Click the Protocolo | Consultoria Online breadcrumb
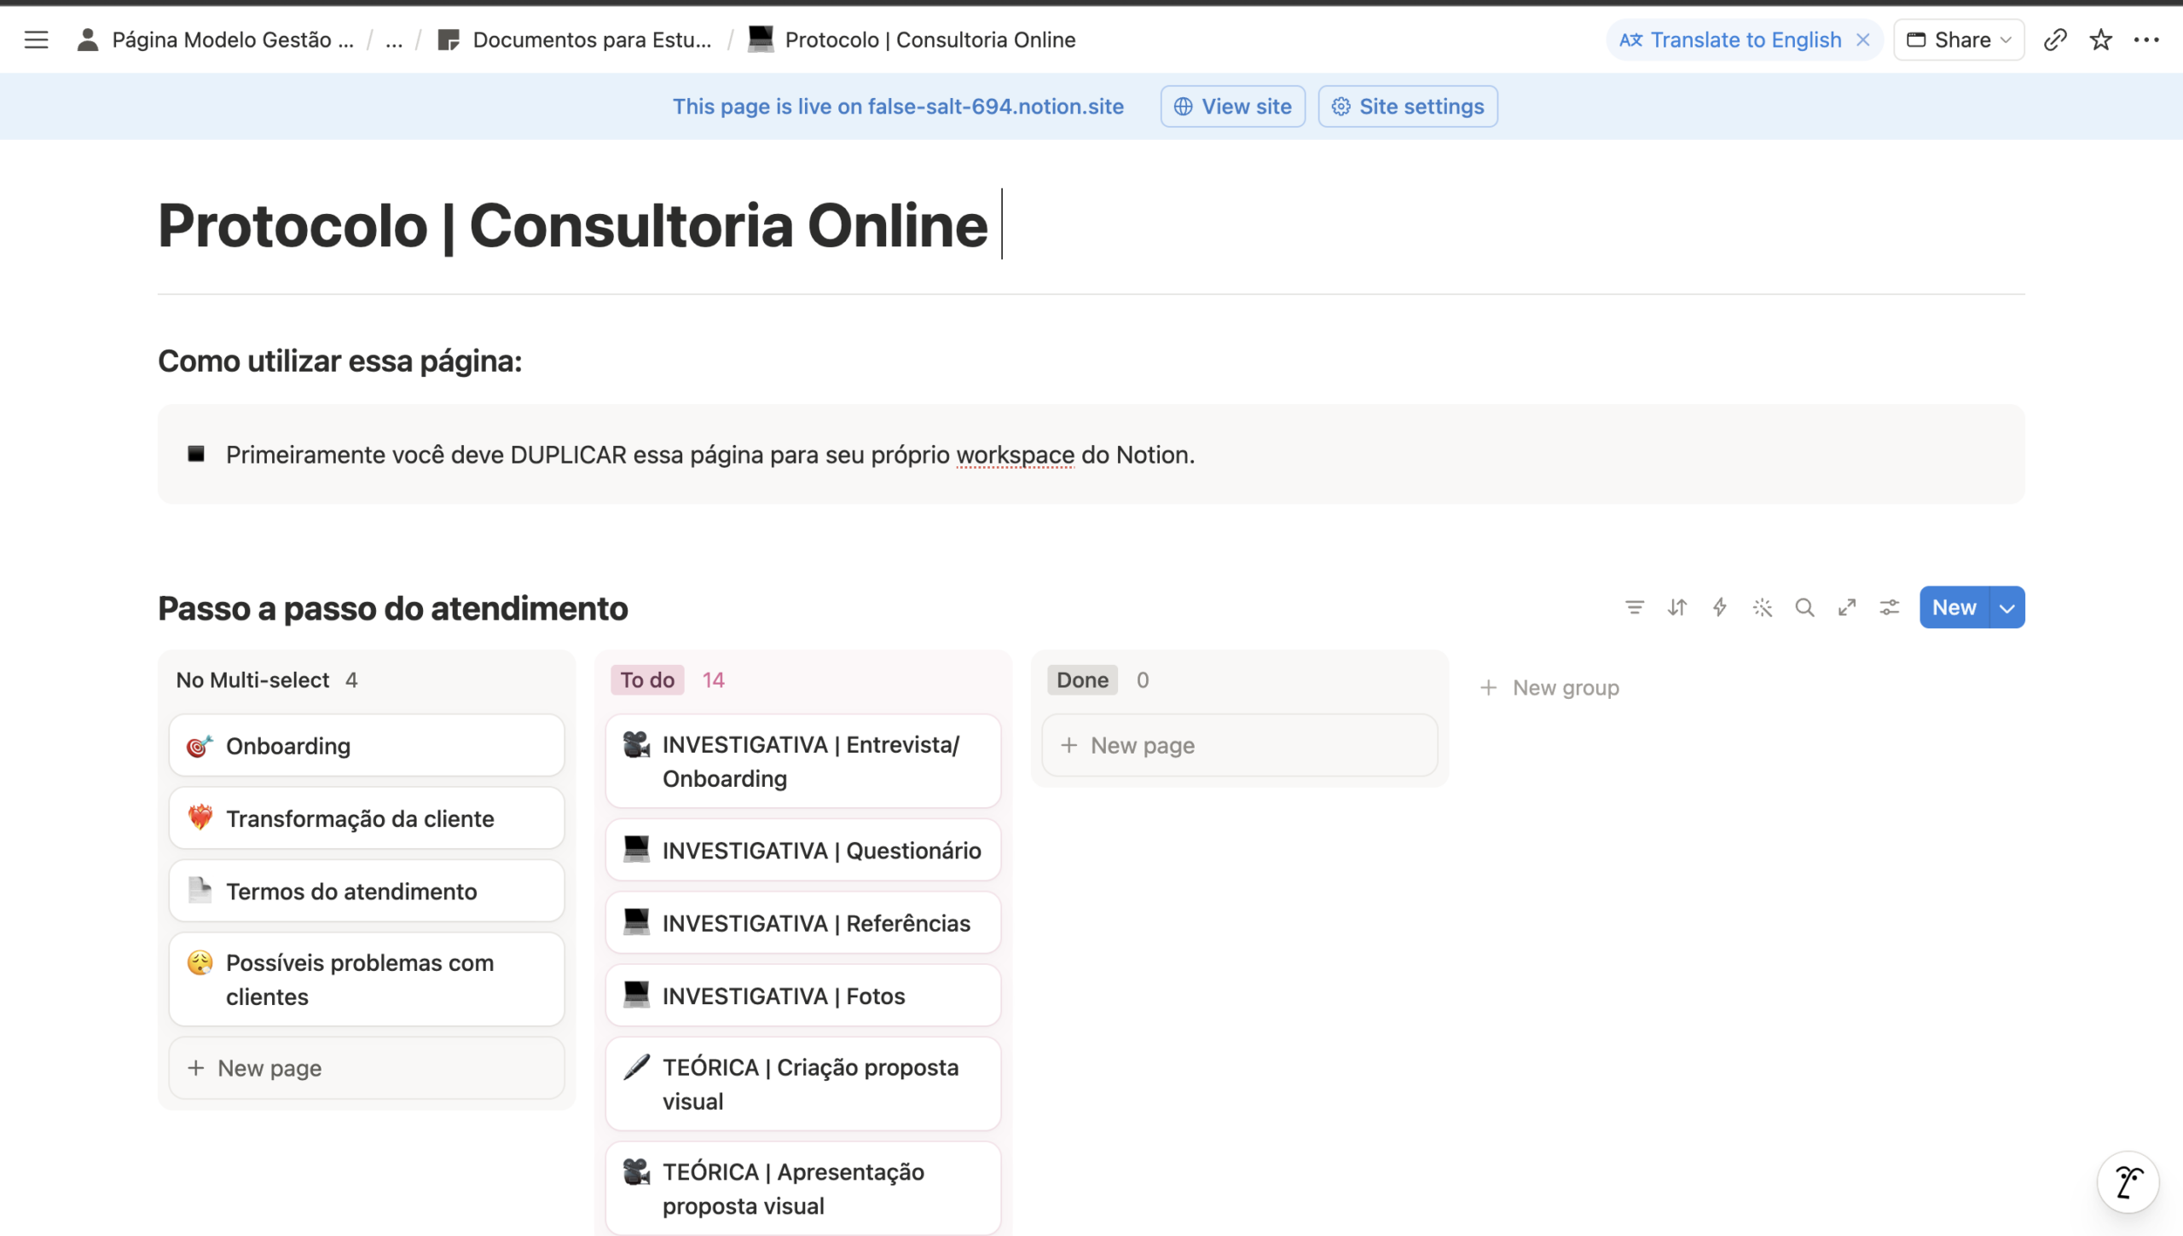The image size is (2183, 1236). [x=912, y=39]
